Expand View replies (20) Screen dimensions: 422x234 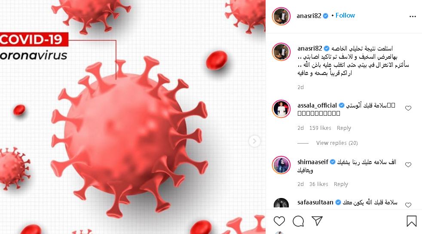pos(337,143)
